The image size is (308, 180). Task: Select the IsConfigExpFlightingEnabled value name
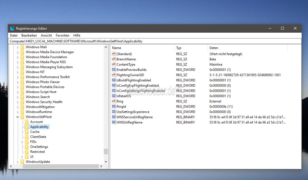pos(138,86)
